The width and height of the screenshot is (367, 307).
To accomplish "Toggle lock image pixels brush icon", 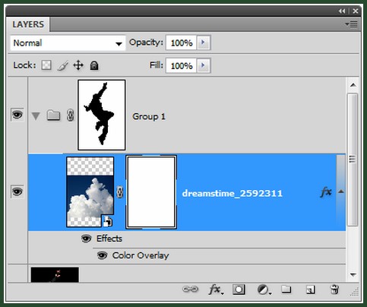I will 63,65.
